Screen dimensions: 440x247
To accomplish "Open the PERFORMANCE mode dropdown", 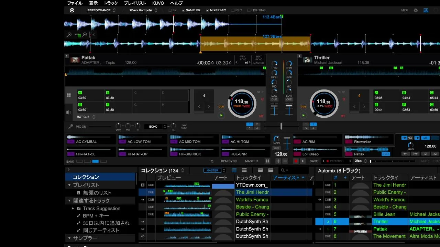I will pos(101,10).
